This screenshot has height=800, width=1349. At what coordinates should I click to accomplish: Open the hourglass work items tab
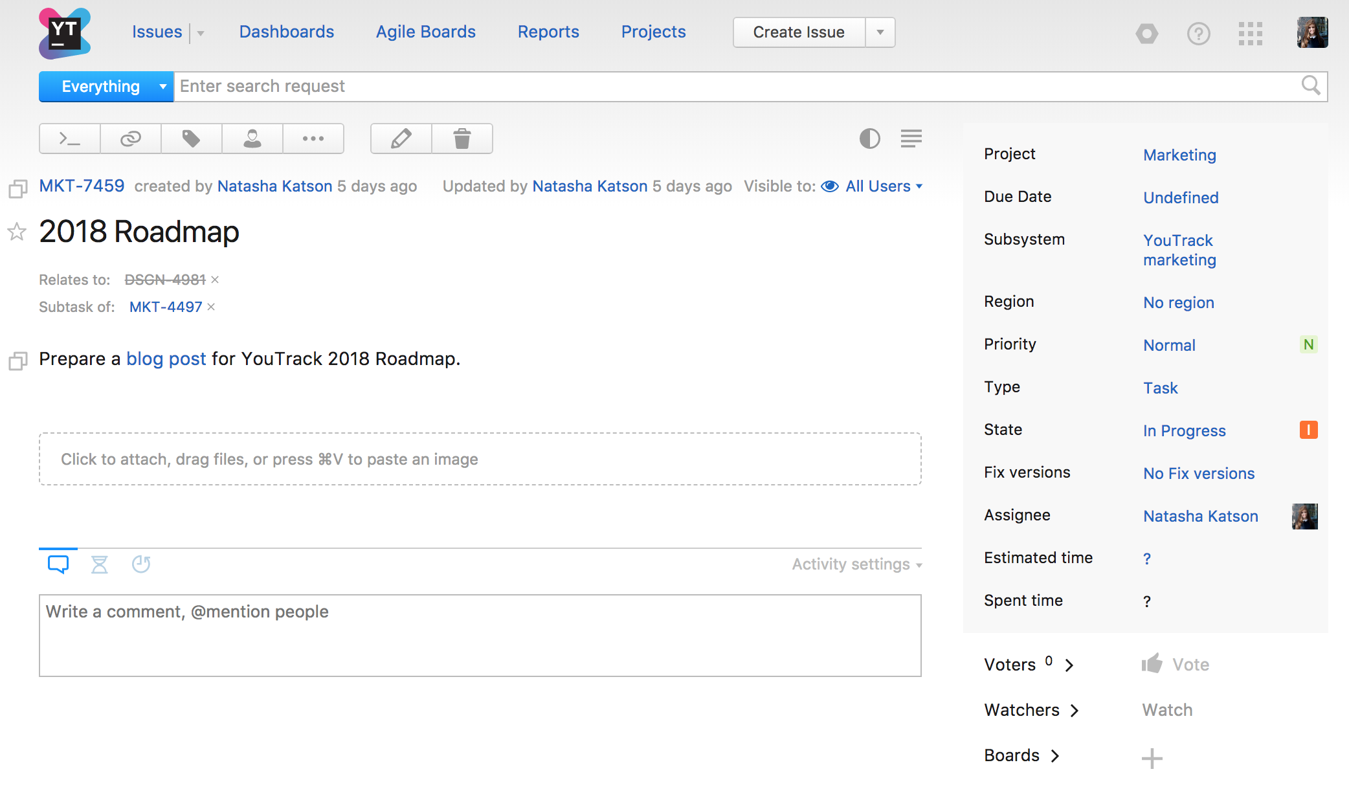click(x=100, y=564)
